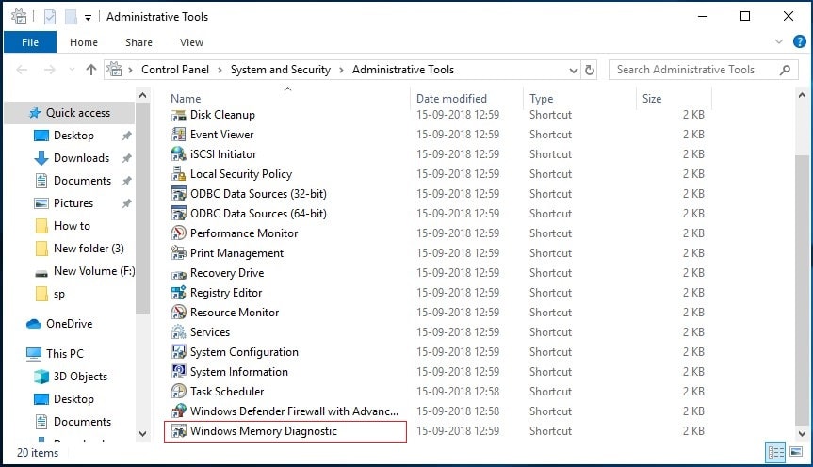The image size is (813, 467).
Task: Expand the ribbon with the chevron
Action: (779, 42)
